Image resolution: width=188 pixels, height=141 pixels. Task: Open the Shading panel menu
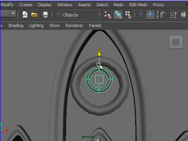[16, 25]
